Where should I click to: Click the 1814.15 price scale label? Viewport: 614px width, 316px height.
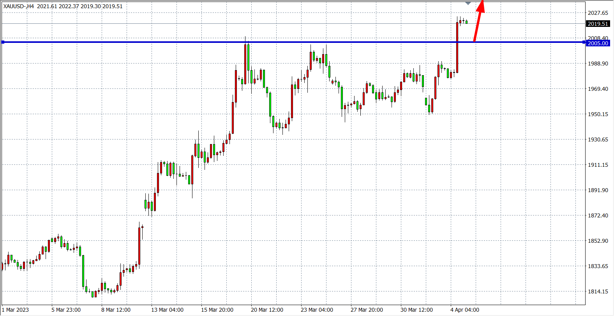(x=598, y=291)
